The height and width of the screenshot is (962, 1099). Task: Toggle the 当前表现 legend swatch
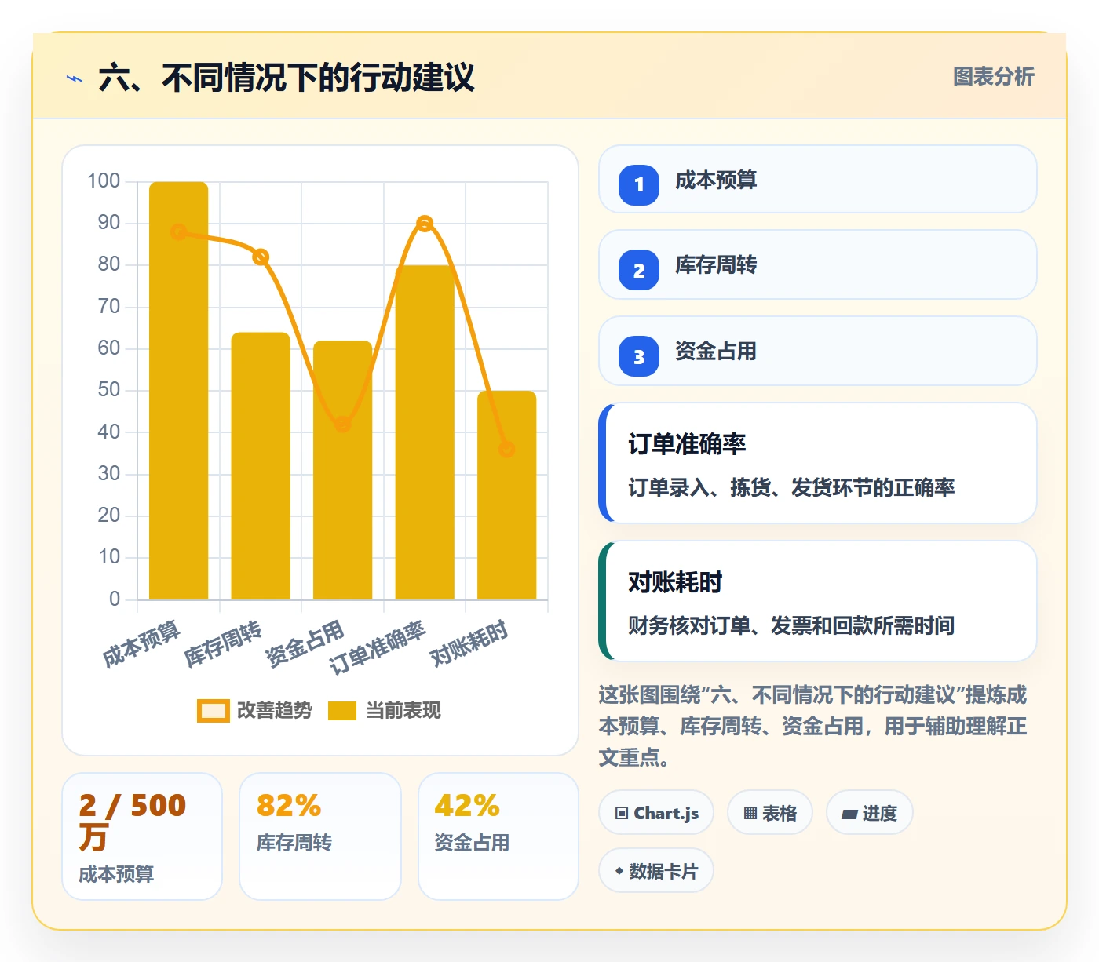342,711
